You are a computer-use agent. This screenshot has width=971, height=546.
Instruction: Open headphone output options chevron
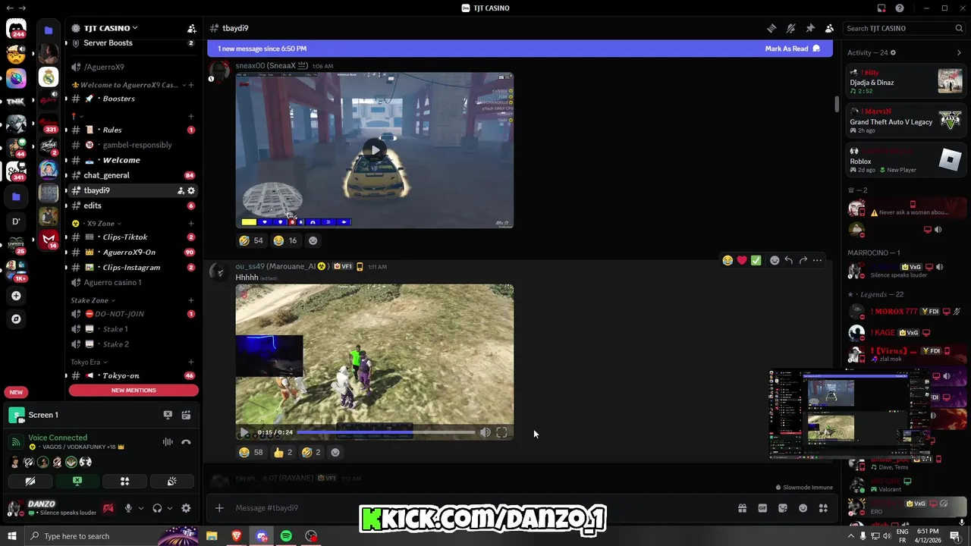tap(169, 508)
